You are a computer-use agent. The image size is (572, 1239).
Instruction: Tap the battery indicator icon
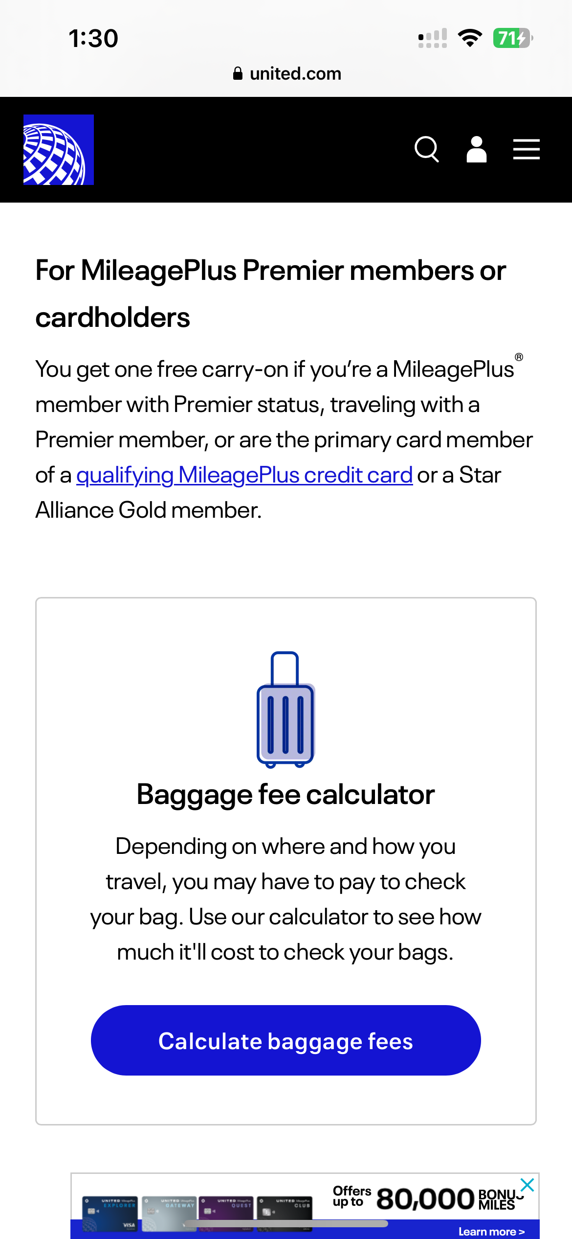[x=512, y=38]
